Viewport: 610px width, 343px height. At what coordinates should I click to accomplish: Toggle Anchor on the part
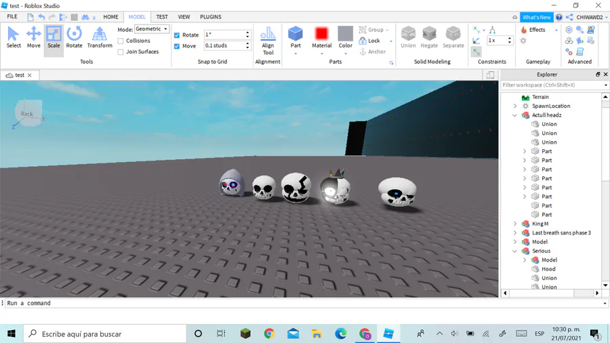(372, 52)
